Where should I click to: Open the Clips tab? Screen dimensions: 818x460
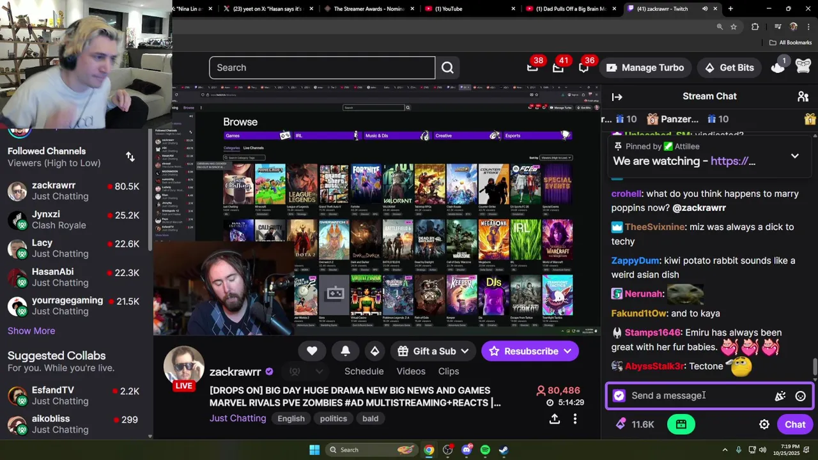point(449,371)
